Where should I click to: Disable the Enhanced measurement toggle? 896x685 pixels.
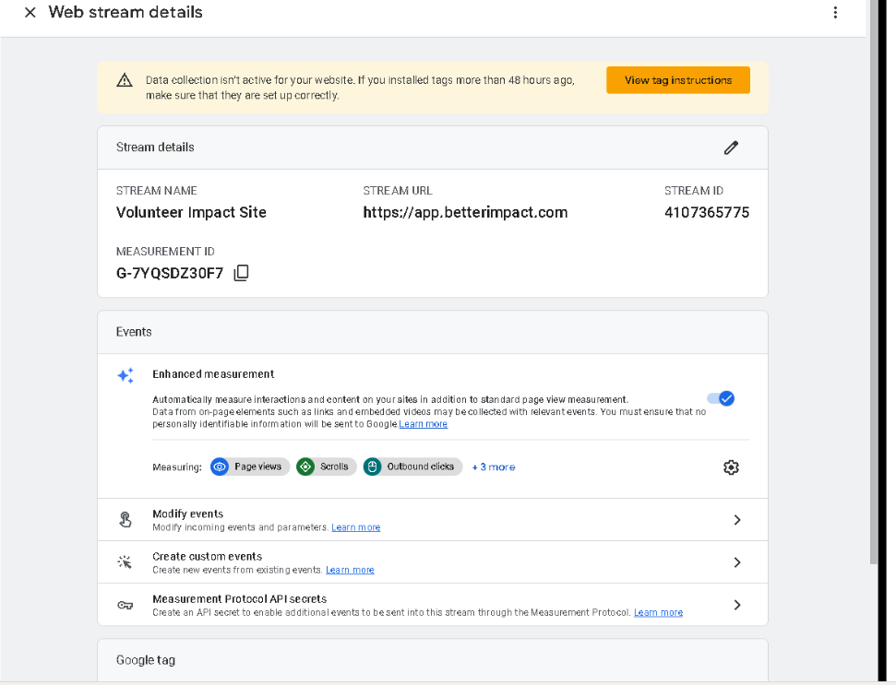[x=721, y=398]
